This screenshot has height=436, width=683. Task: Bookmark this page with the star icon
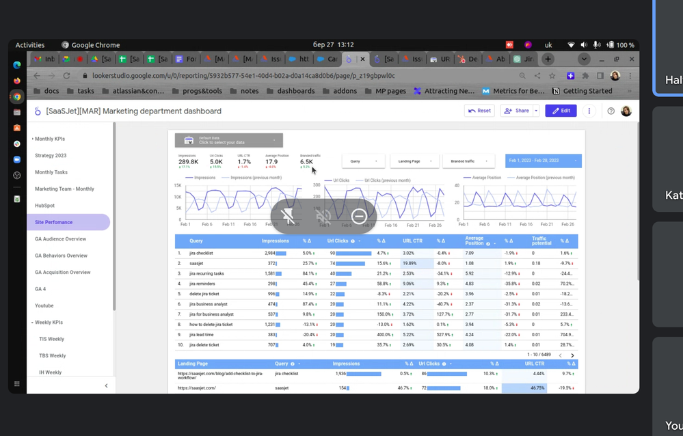pos(552,76)
